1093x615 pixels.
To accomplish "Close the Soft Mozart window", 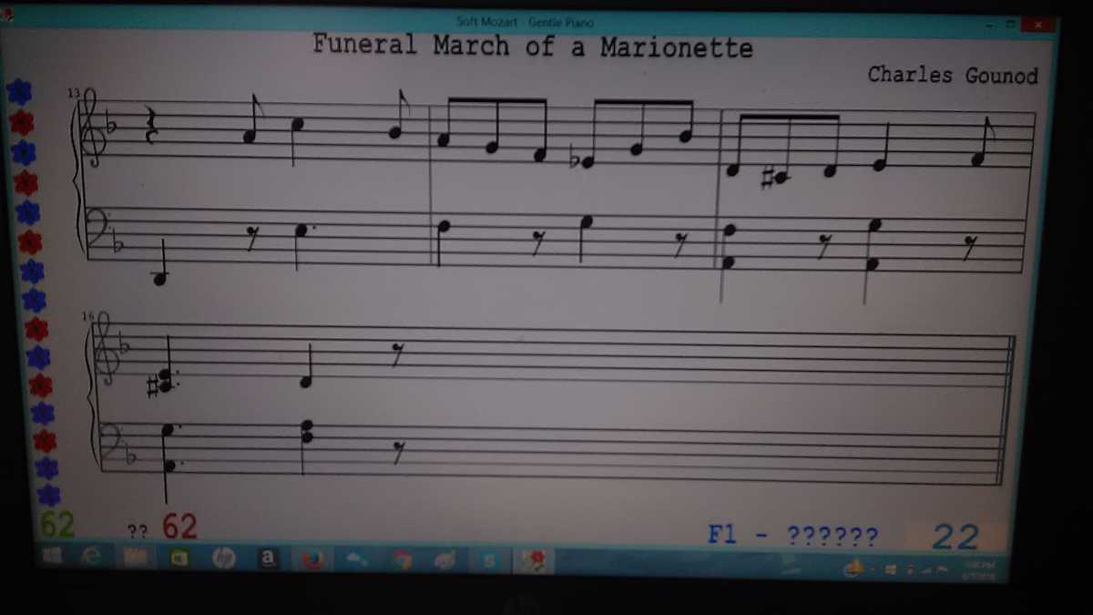I will click(1037, 25).
